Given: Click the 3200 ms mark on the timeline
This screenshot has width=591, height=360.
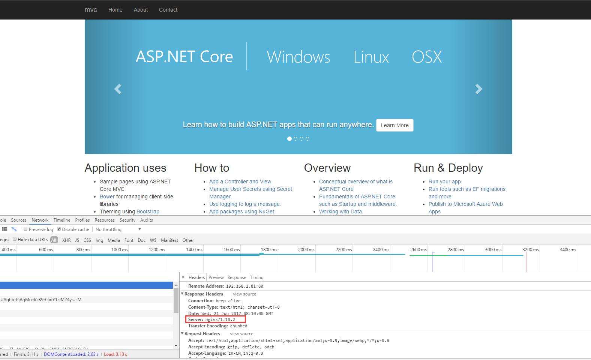Looking at the screenshot, I should coord(530,249).
